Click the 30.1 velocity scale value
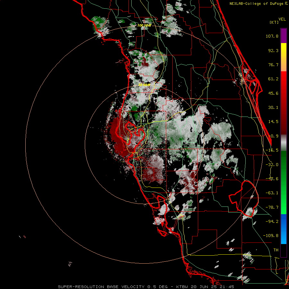The image size is (289, 289). click(273, 108)
